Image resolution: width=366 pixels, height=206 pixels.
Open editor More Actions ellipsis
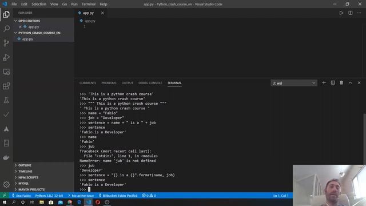pos(359,13)
